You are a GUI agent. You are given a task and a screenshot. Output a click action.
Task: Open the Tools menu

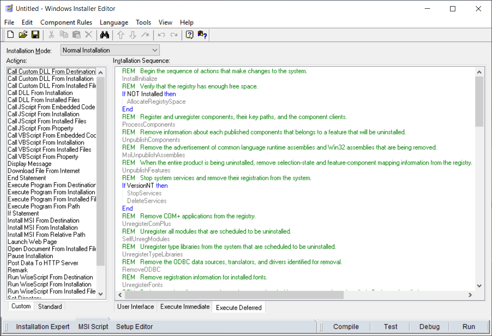click(x=143, y=22)
